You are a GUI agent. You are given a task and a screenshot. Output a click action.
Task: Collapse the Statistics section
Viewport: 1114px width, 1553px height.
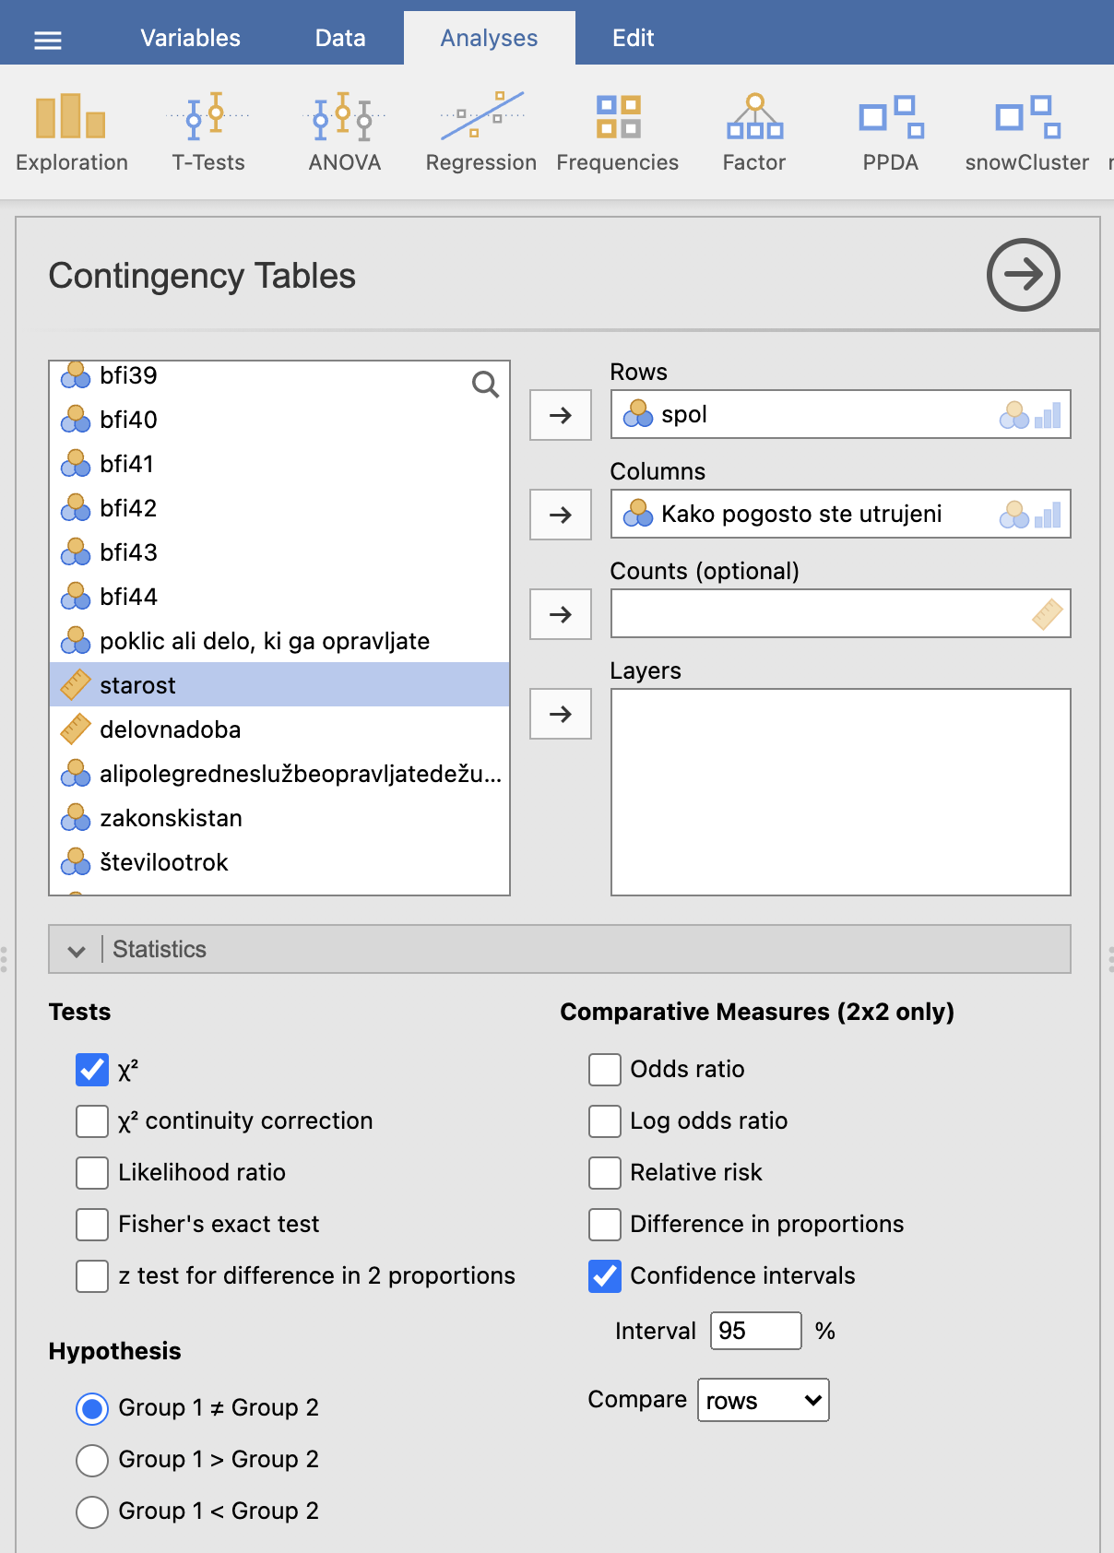(560, 949)
